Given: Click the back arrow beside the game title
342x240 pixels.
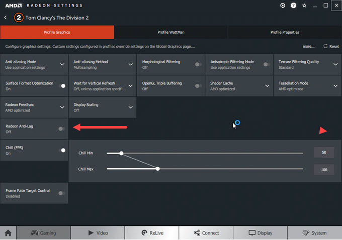Looking at the screenshot, I should (x=6, y=18).
